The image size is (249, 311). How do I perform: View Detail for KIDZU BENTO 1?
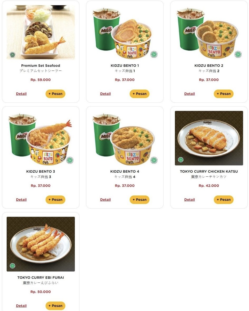[x=106, y=94]
